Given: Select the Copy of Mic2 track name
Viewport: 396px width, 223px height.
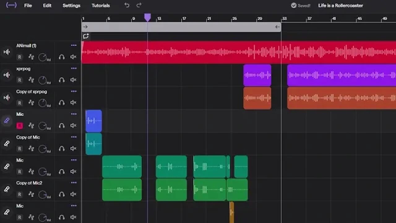Looking at the screenshot, I should point(29,183).
